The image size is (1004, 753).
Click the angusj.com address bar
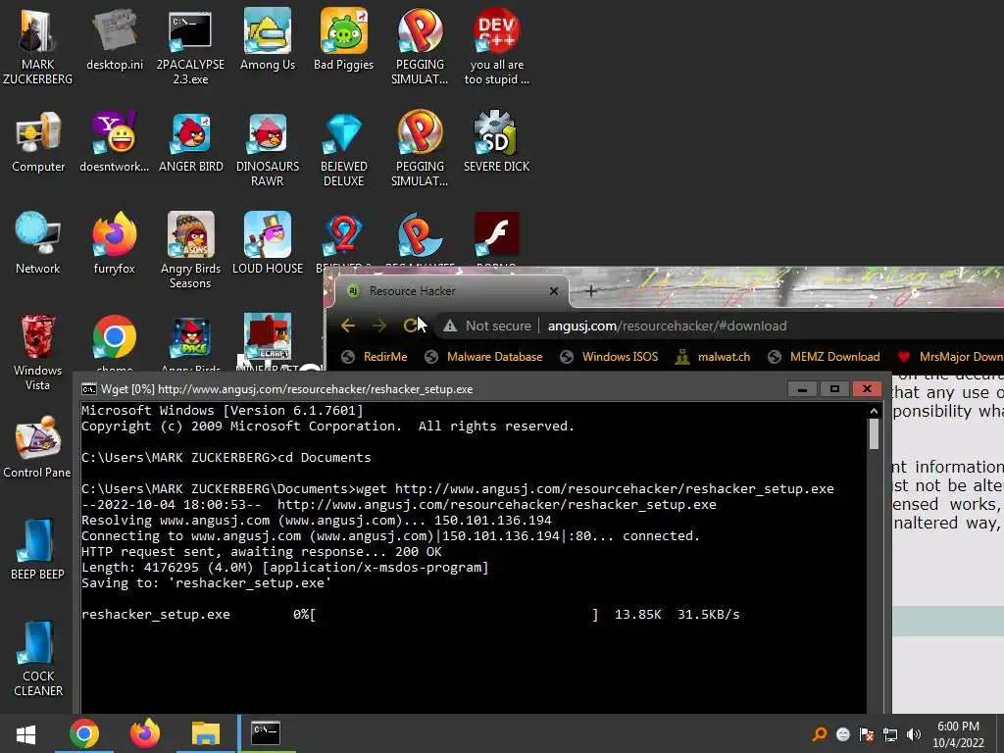tap(667, 326)
